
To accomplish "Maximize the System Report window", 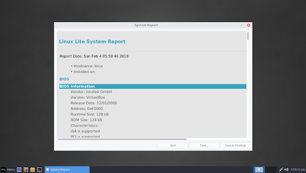I will click(x=241, y=25).
